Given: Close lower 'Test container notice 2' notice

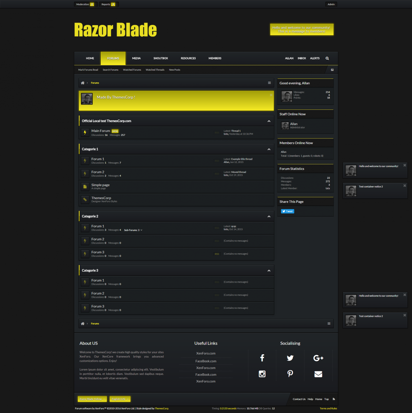Looking at the screenshot, I should coord(405,315).
